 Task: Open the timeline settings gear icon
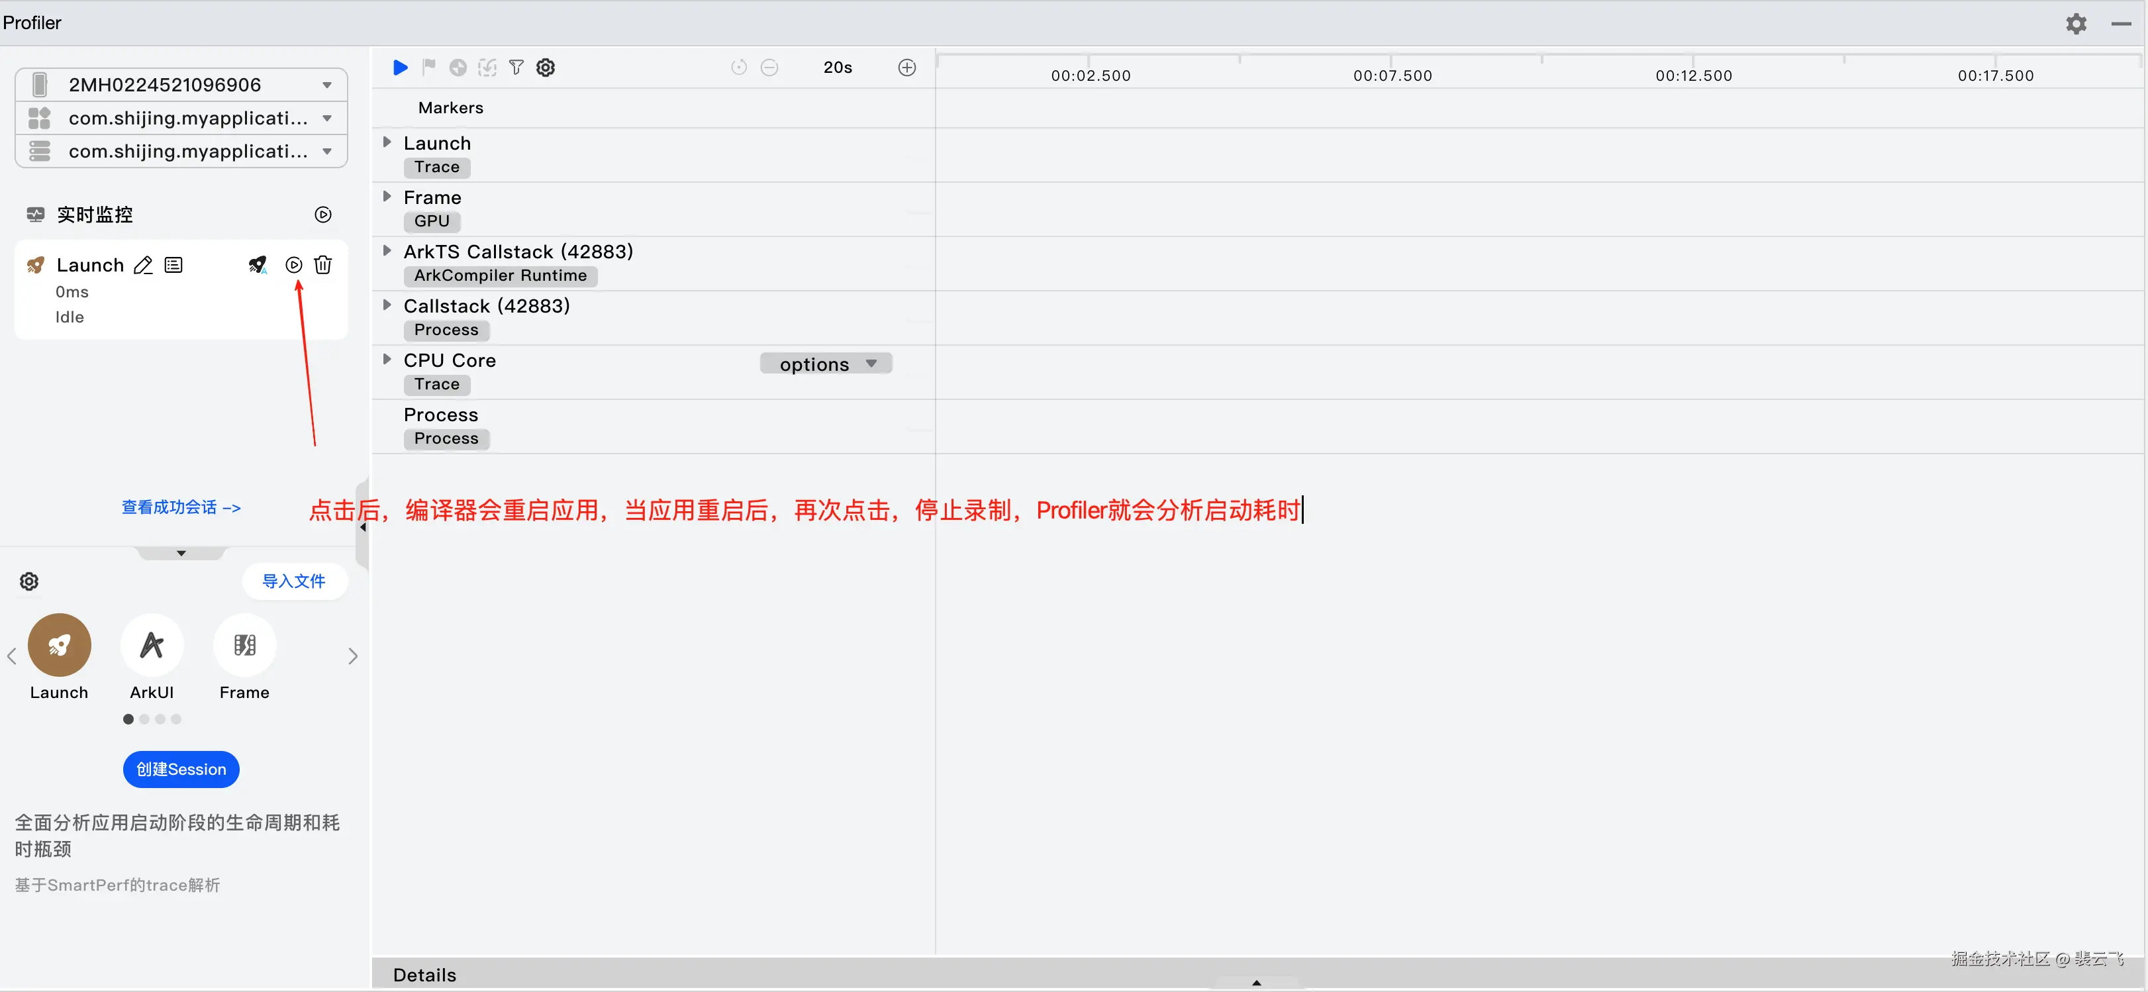[x=546, y=68]
